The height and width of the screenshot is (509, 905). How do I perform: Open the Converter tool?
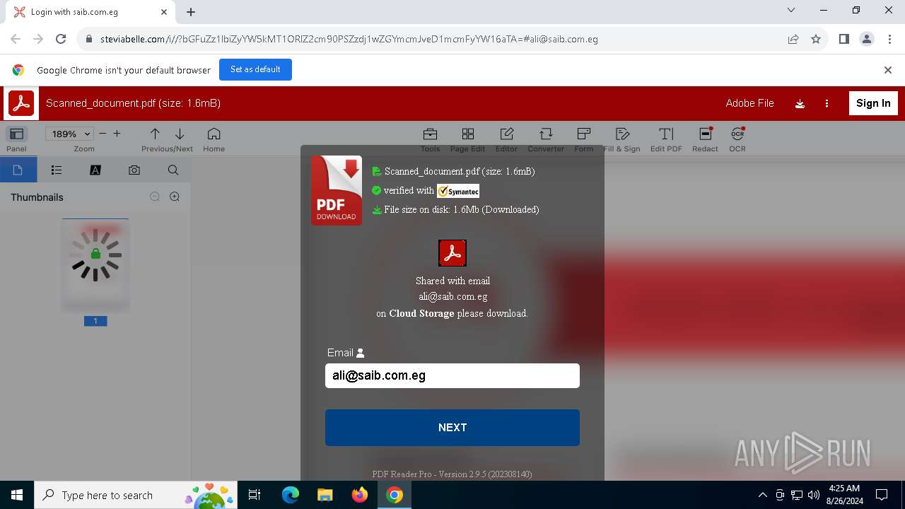546,139
